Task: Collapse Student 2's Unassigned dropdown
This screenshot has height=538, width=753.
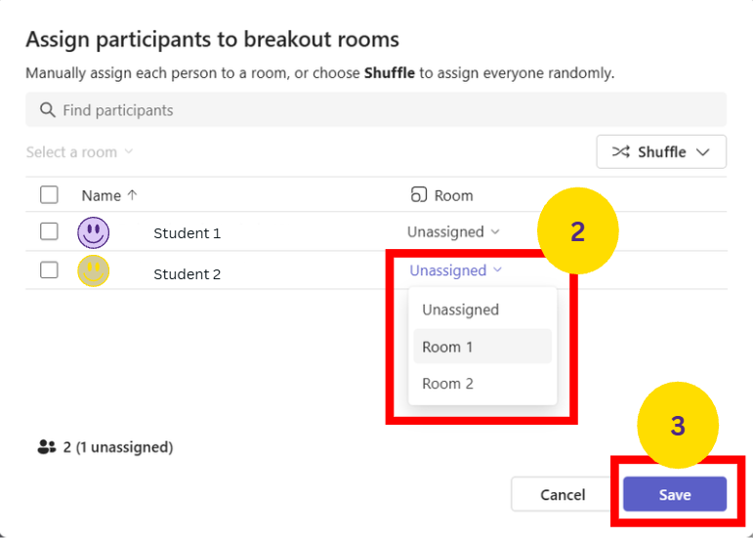Action: coord(455,270)
